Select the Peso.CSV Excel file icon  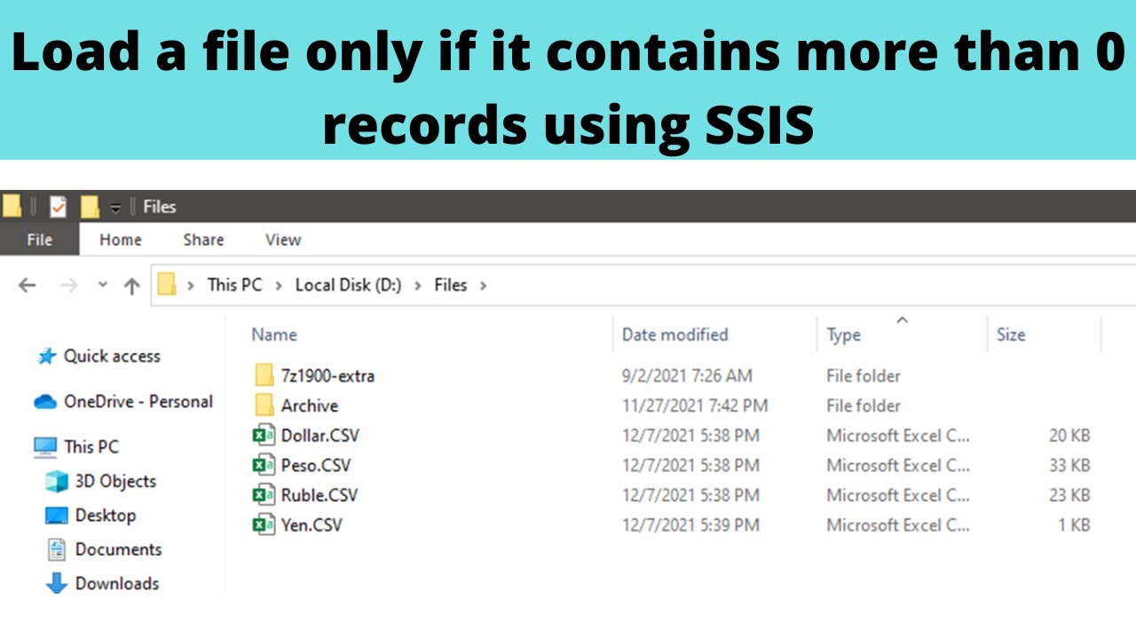[x=264, y=465]
